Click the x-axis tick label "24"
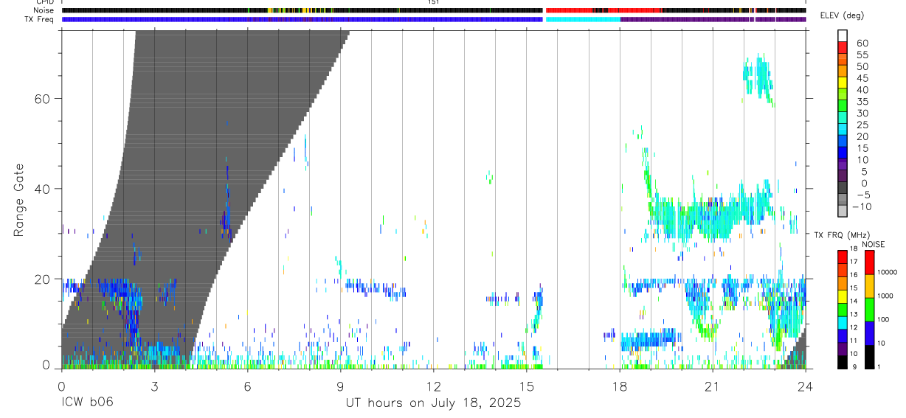 (805, 386)
